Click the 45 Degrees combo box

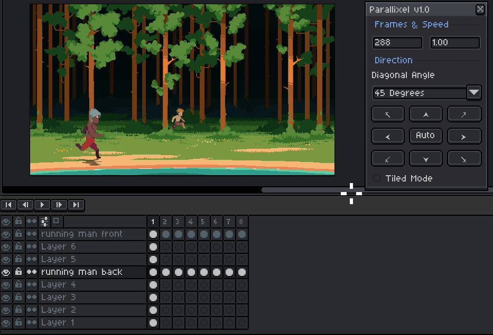click(x=420, y=93)
